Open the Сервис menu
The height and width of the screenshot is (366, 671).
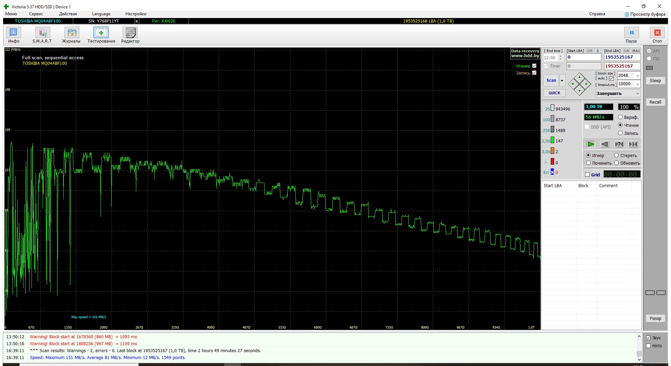(36, 14)
